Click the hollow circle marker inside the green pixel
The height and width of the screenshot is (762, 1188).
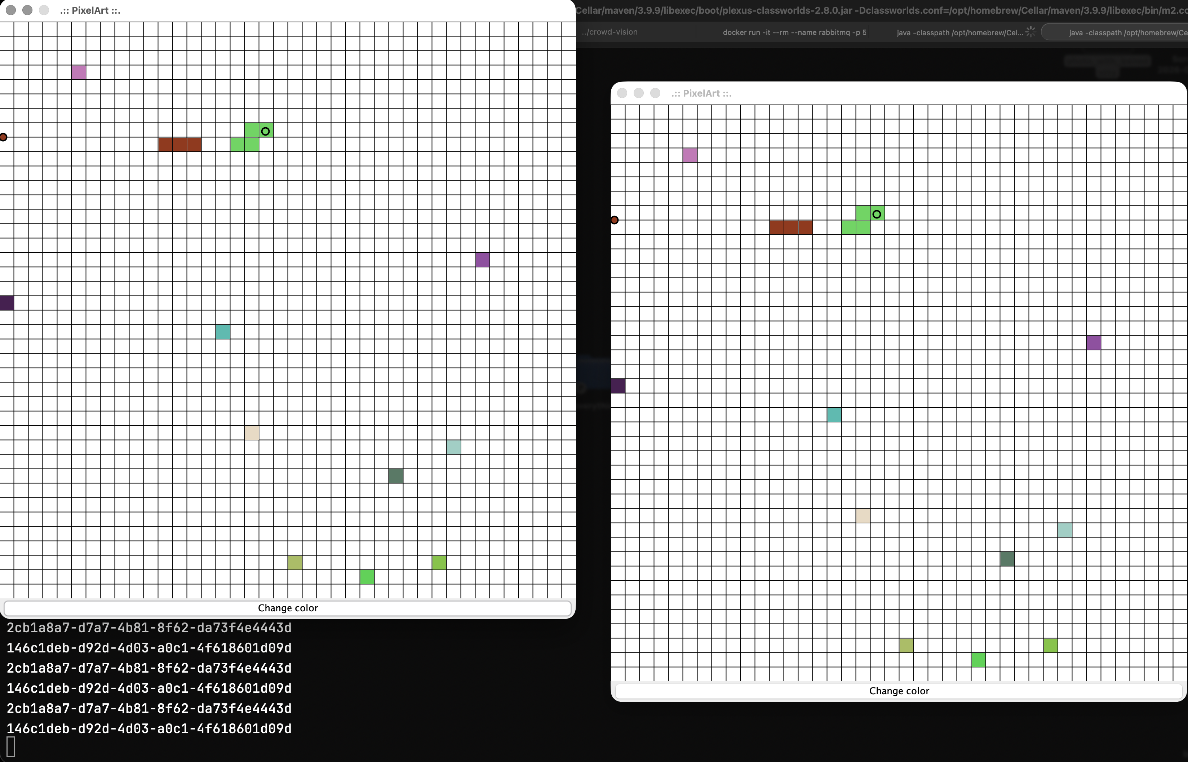coord(265,130)
